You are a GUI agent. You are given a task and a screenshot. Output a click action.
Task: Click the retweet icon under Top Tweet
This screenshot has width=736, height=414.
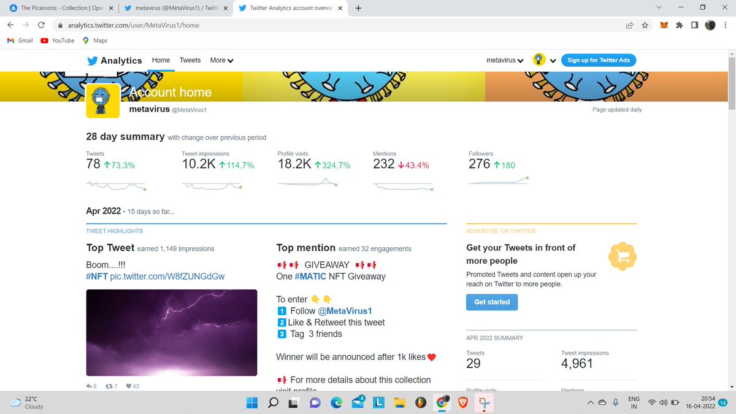(x=109, y=386)
